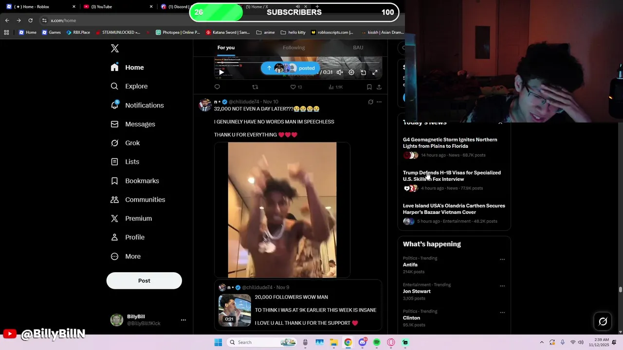Switch to the Discord browser tab
Screen dimensions: 623x350
coord(174,7)
